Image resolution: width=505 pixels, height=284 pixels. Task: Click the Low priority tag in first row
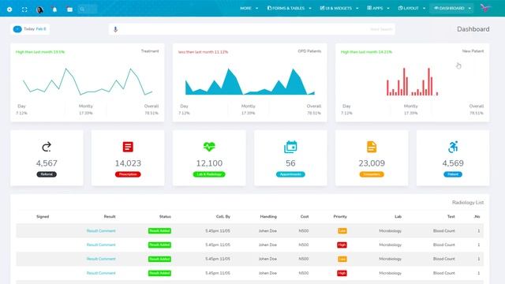[342, 231]
